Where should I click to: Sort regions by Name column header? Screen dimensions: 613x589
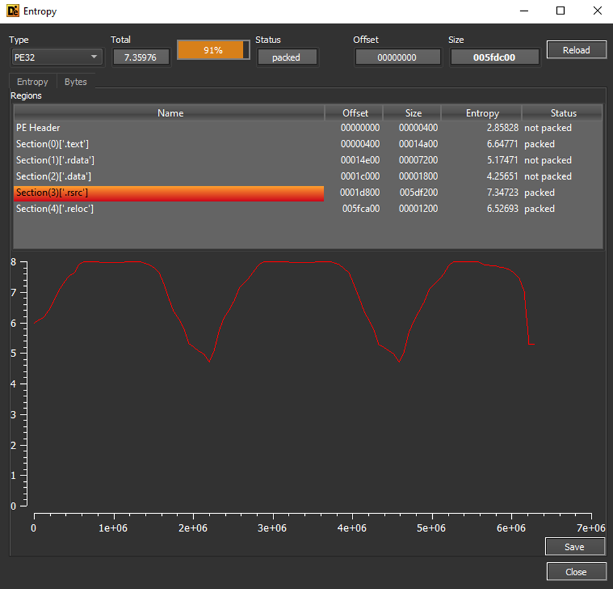[x=169, y=113]
